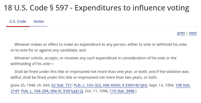The width and height of the screenshot is (201, 103).
Task: Click the 'Sept. 13, 1994' date text
Action: coord(162,85)
